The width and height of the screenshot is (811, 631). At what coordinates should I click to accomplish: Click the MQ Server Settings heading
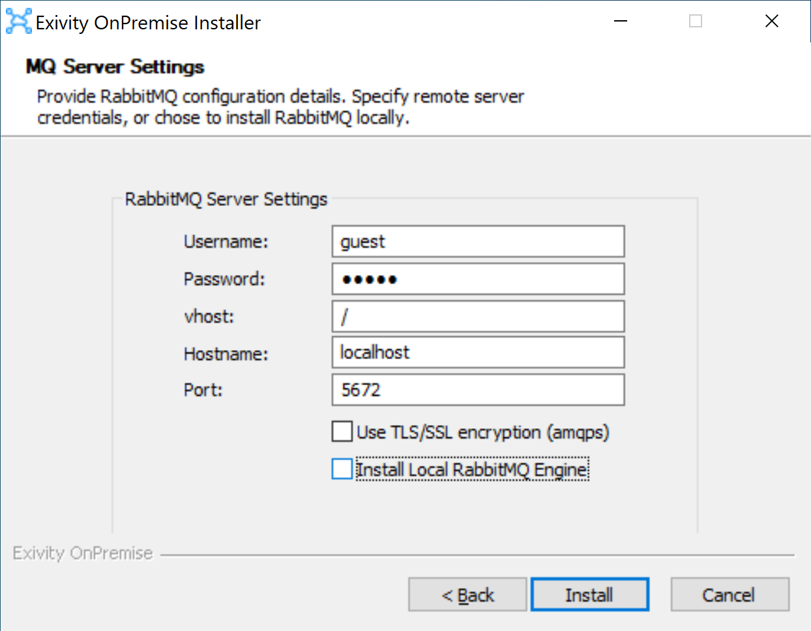click(115, 66)
